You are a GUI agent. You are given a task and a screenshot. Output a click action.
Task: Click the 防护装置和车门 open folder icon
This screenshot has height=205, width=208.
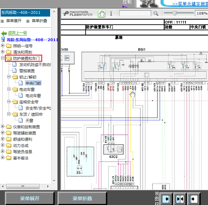(x=9, y=58)
